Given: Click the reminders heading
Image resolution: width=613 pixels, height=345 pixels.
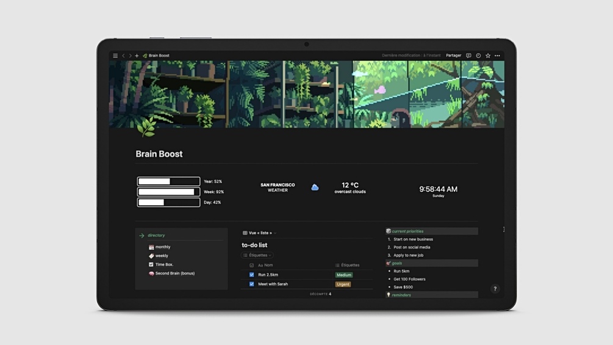Looking at the screenshot, I should [x=401, y=295].
